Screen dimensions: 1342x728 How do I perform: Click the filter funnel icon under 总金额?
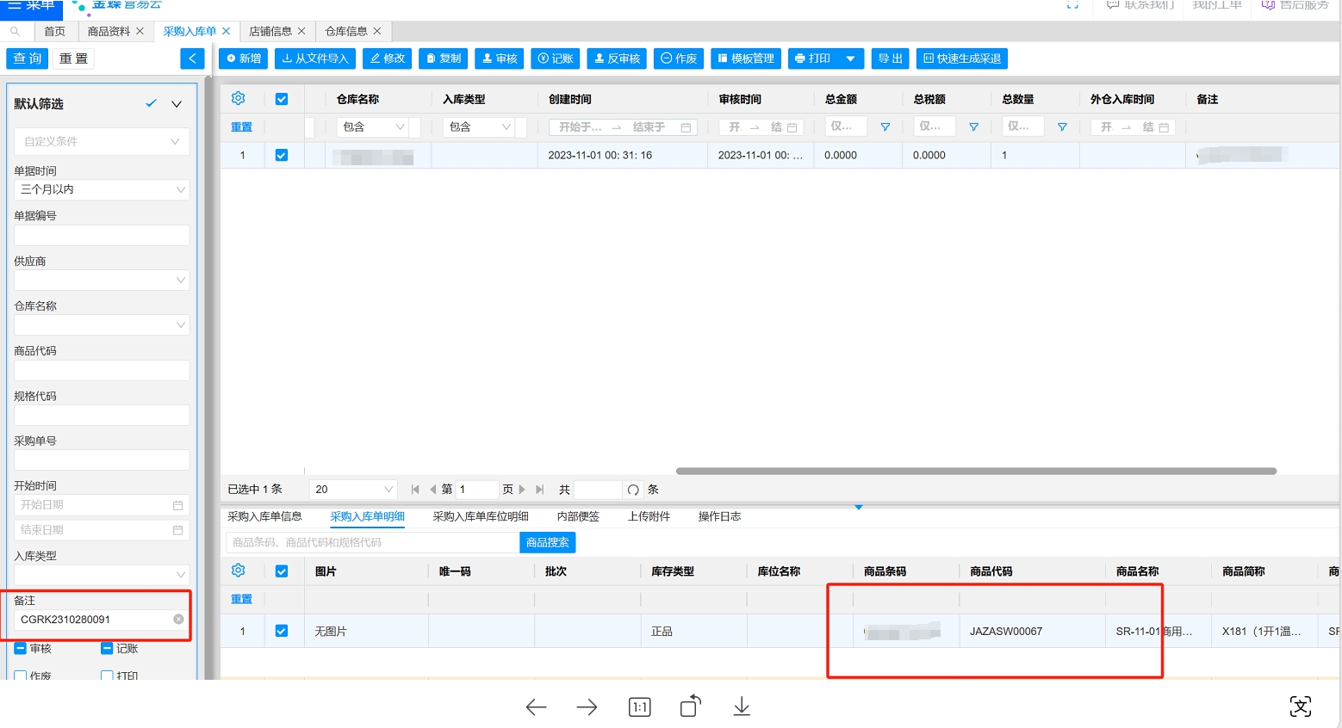pos(885,127)
